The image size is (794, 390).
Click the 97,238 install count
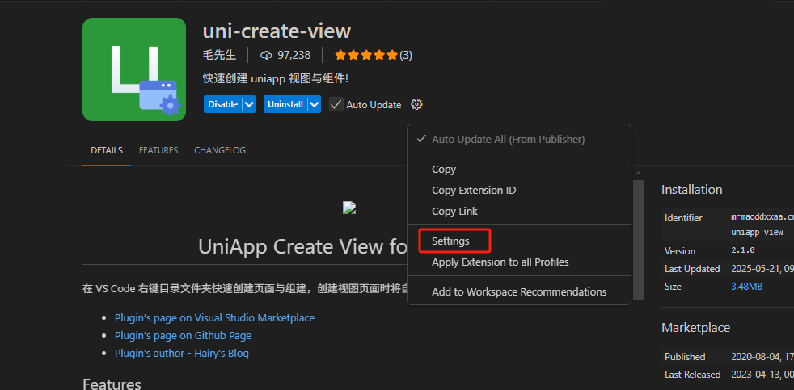[x=294, y=55]
